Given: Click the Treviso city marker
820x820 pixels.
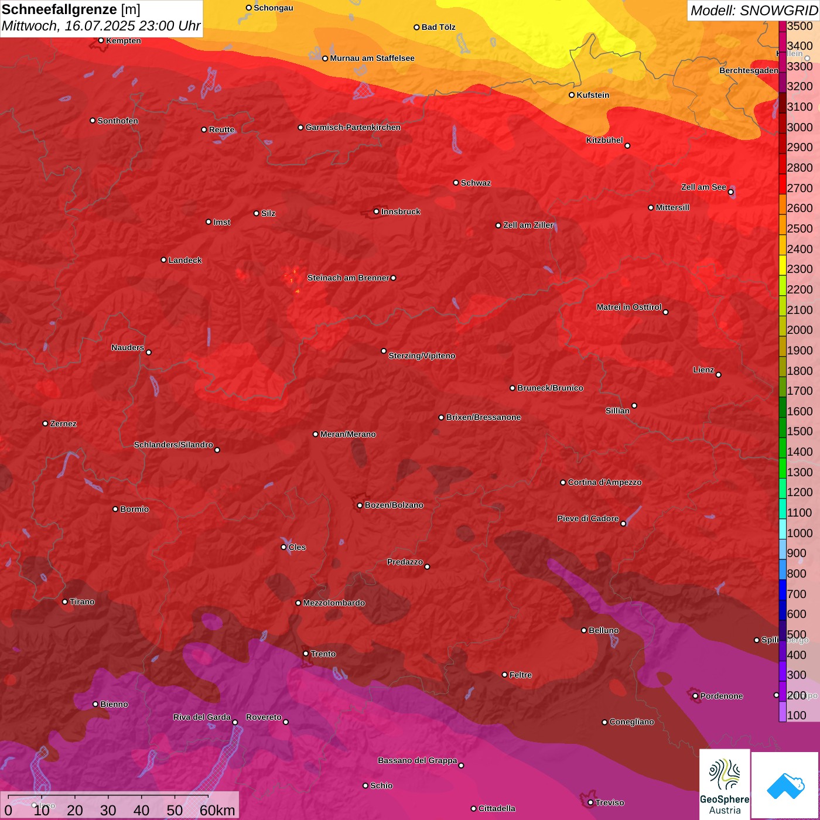Looking at the screenshot, I should pyautogui.click(x=590, y=802).
